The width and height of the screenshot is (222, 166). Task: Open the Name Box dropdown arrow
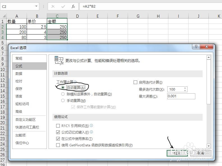pyautogui.click(x=36, y=6)
